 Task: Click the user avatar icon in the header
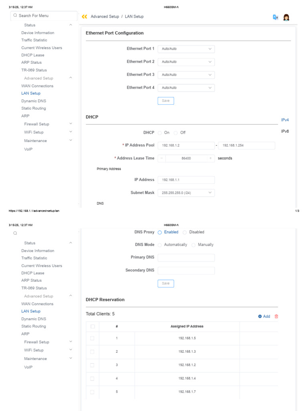pyautogui.click(x=286, y=17)
